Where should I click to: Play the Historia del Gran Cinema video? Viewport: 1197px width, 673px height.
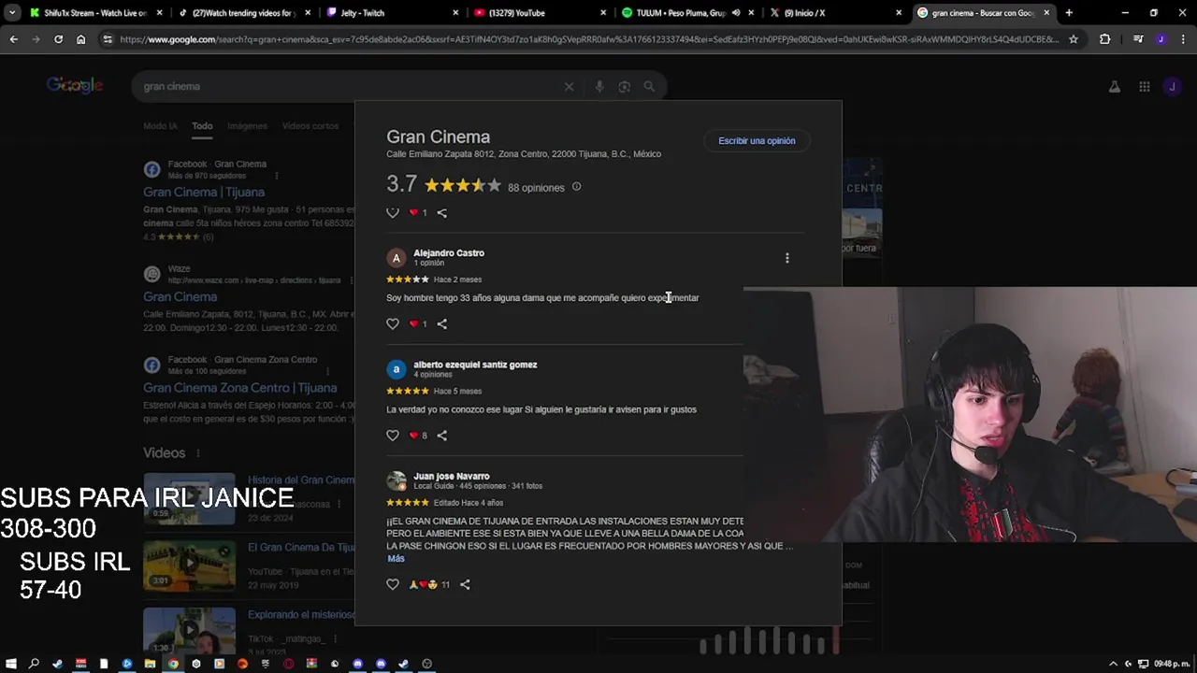pyautogui.click(x=189, y=499)
